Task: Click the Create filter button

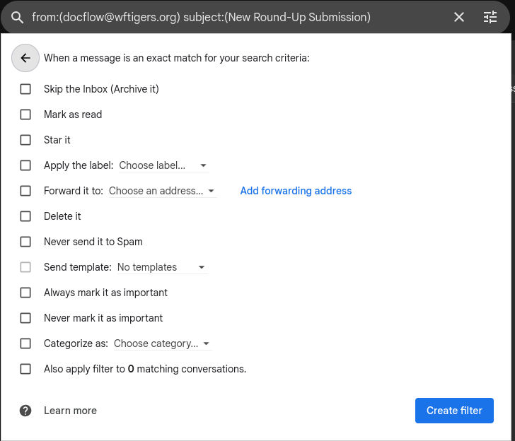Action: [x=454, y=411]
